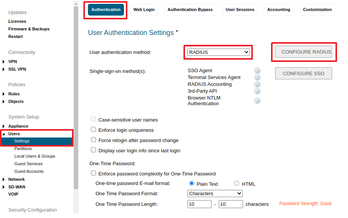The height and width of the screenshot is (218, 348).
Task: Select HTML one-time password e-mail format
Action: pos(237,183)
